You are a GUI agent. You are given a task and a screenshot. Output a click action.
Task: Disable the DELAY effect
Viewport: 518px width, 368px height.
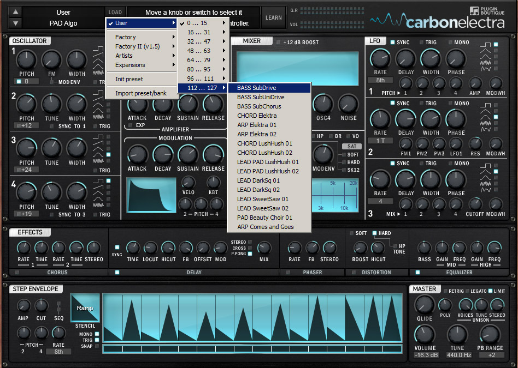117,273
